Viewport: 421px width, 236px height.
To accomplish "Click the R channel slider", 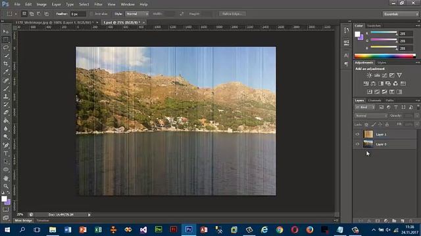I will pos(384,33).
